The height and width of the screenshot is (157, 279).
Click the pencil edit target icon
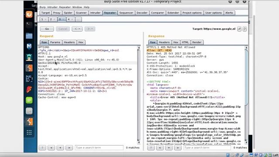pyautogui.click(x=239, y=29)
